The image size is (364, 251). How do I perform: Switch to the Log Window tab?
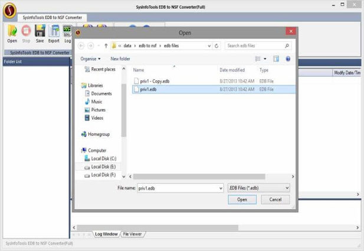106,234
